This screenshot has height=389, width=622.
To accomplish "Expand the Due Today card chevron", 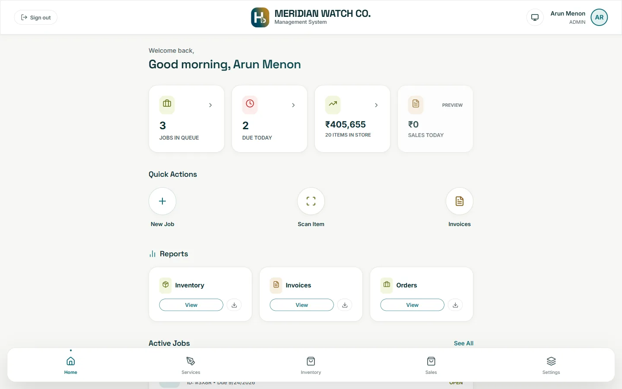I will (293, 105).
